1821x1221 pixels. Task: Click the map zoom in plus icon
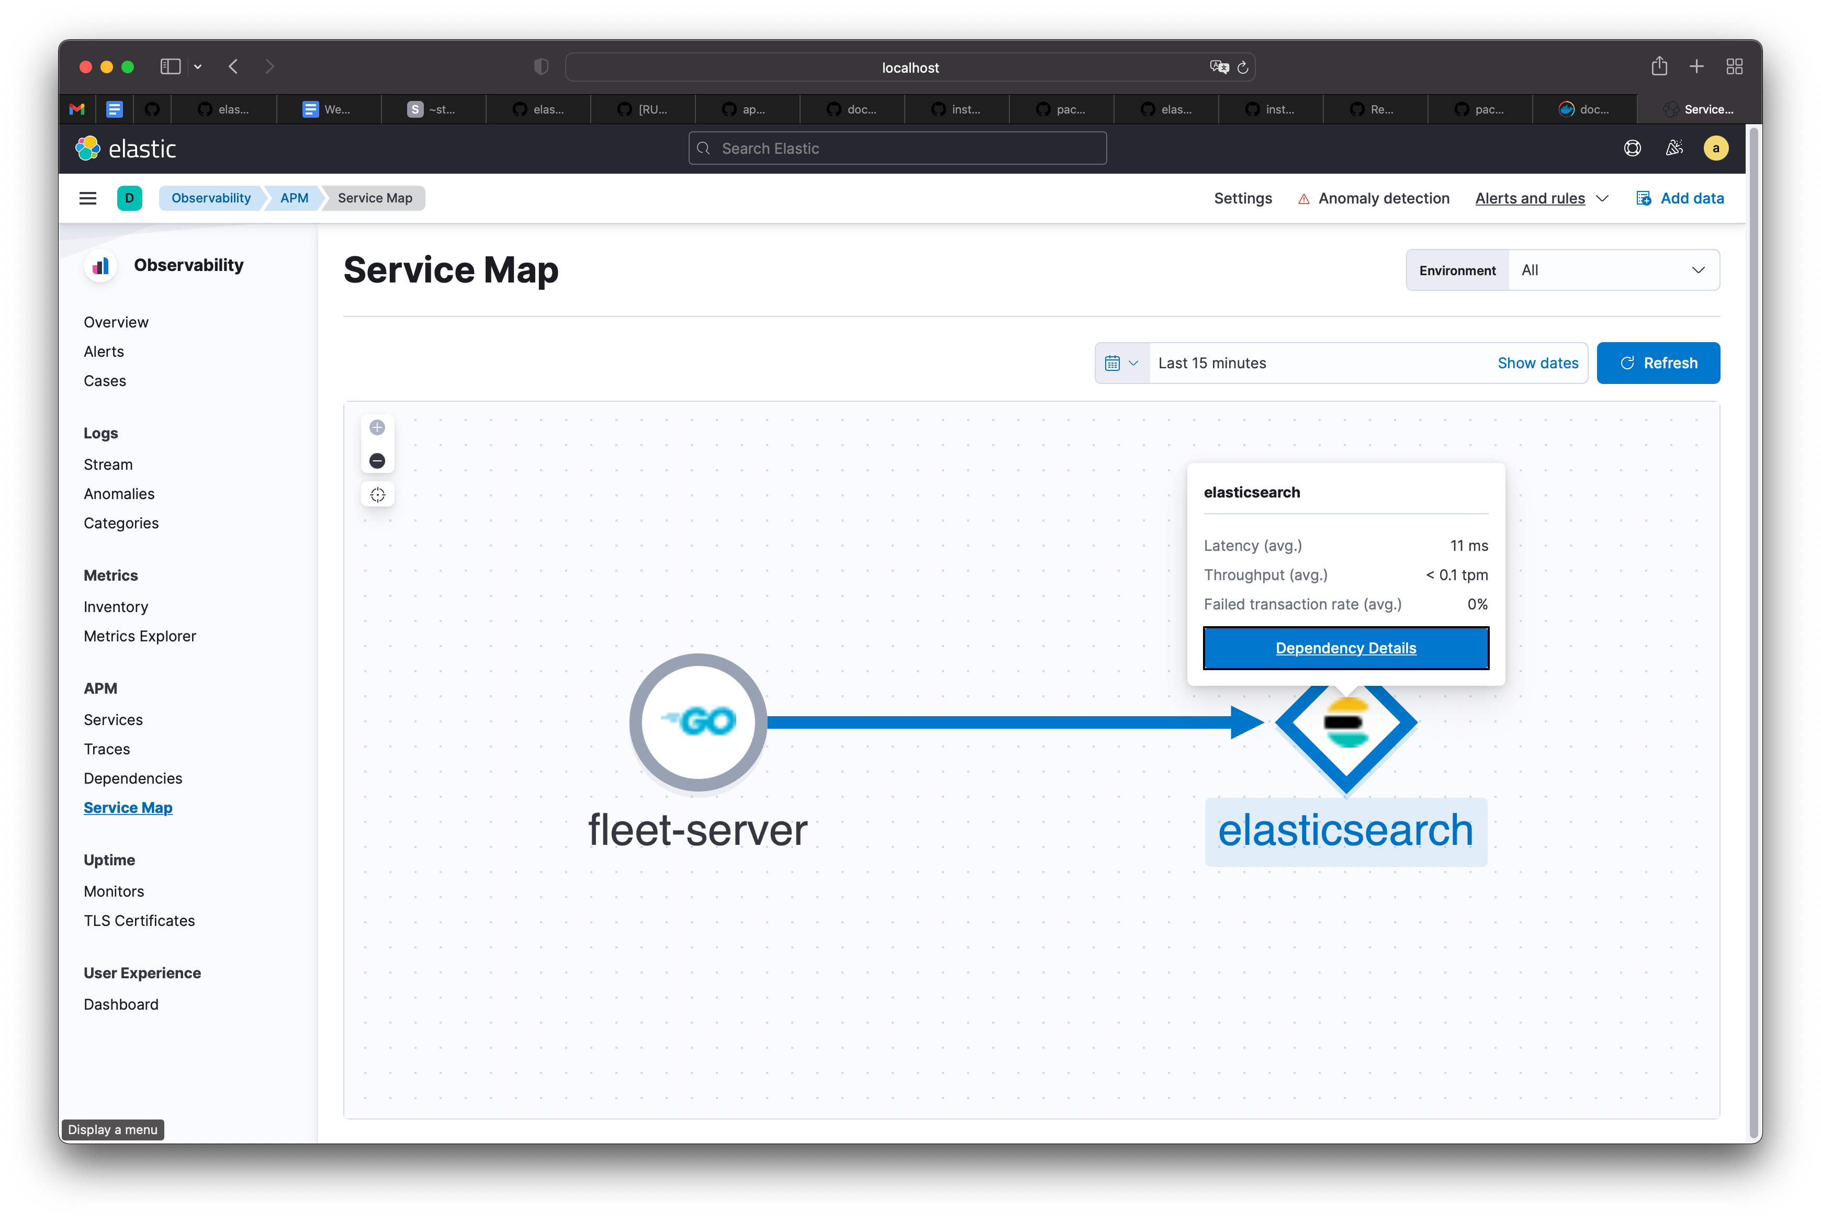377,427
